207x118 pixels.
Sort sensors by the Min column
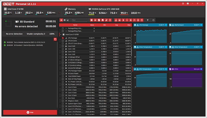(x=105, y=25)
